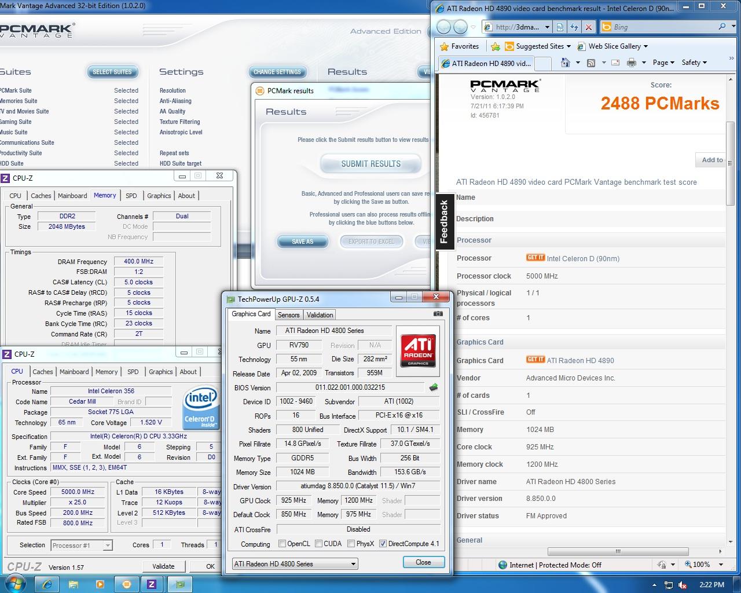Open the Feedback side tab
The width and height of the screenshot is (741, 593).
point(444,221)
